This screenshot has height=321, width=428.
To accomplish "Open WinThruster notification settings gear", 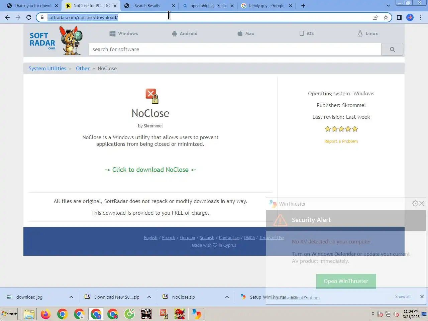I will [x=415, y=203].
